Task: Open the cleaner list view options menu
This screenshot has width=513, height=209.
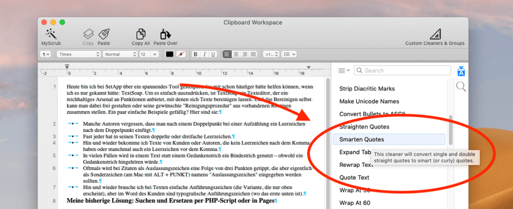Action: (x=344, y=70)
